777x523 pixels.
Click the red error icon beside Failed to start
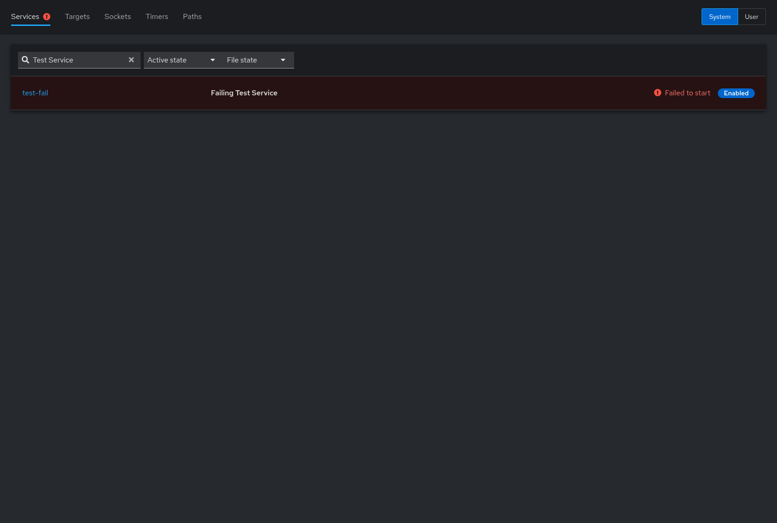(657, 93)
